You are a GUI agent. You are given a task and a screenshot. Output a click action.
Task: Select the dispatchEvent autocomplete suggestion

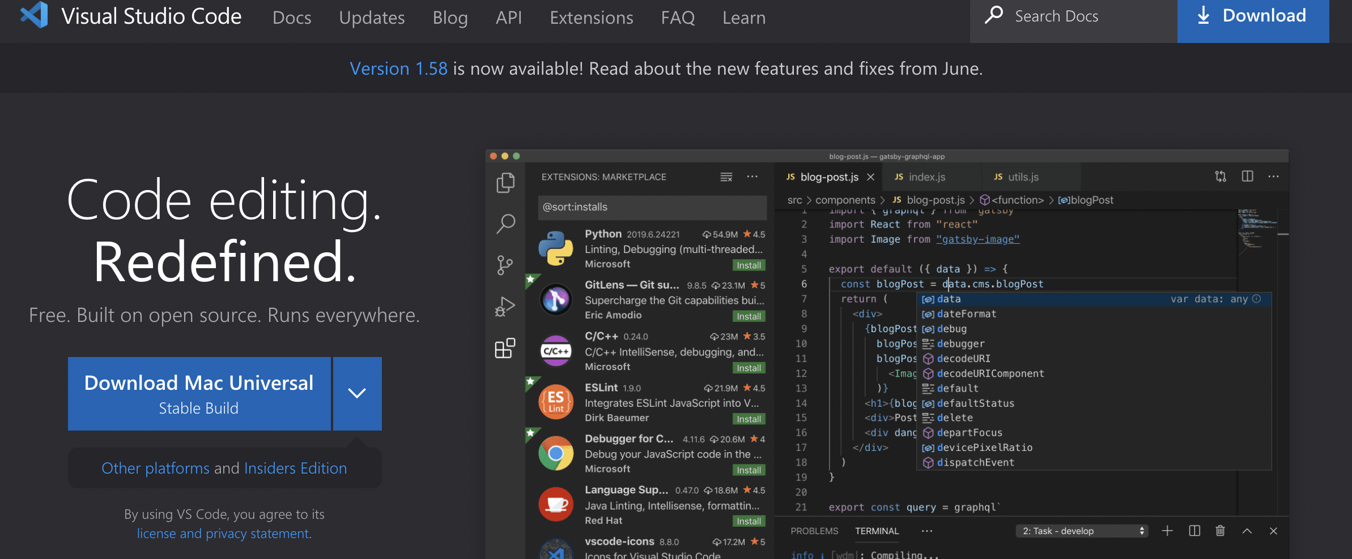(x=1094, y=462)
